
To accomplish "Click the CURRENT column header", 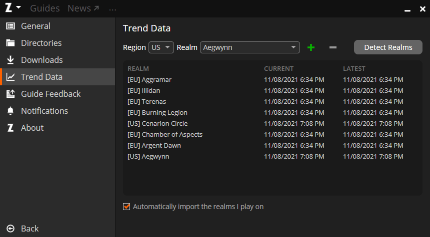I will point(278,69).
